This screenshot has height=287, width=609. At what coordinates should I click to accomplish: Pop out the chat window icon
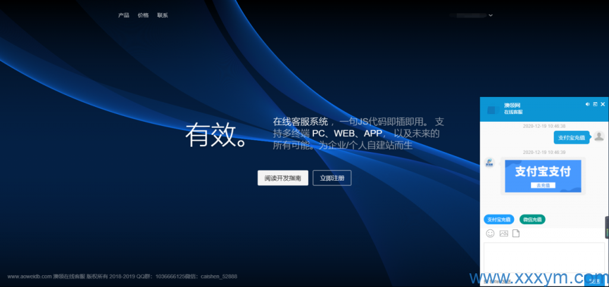click(595, 104)
